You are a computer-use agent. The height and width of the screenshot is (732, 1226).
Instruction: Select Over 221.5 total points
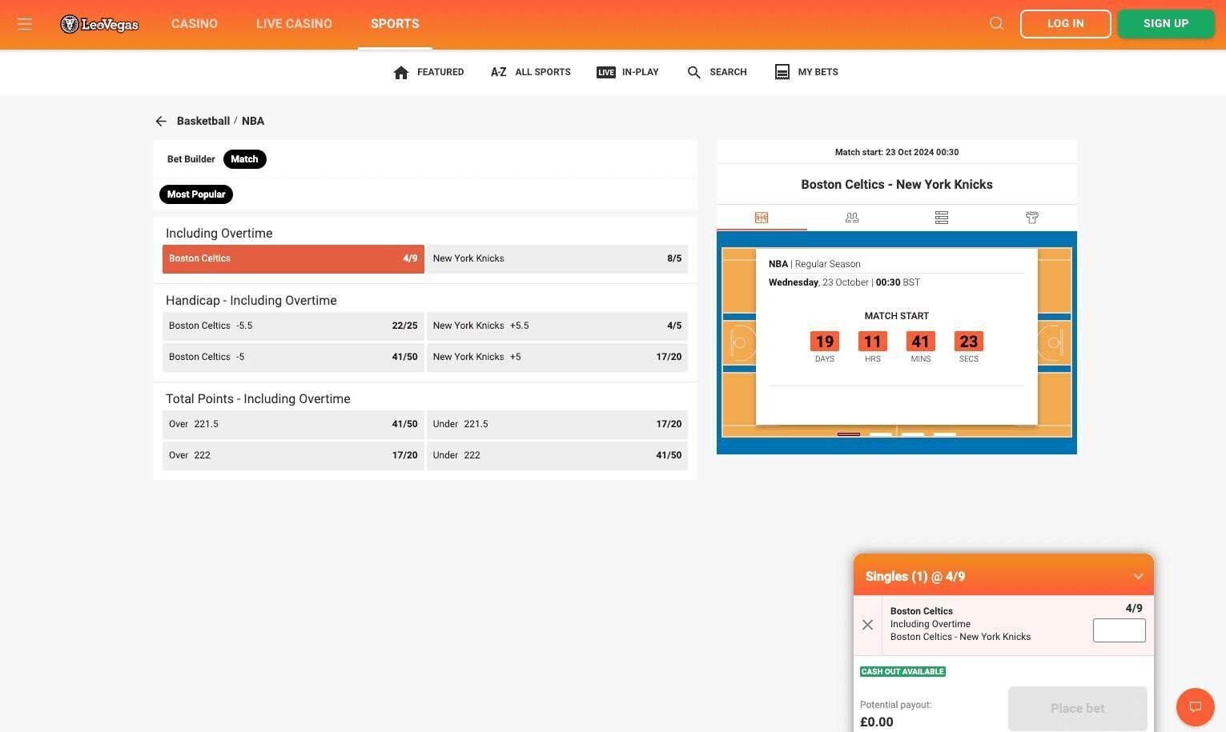(x=293, y=425)
